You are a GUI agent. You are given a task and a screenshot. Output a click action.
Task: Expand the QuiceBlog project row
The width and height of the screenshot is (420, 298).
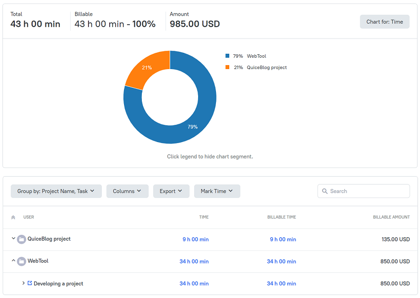point(13,238)
